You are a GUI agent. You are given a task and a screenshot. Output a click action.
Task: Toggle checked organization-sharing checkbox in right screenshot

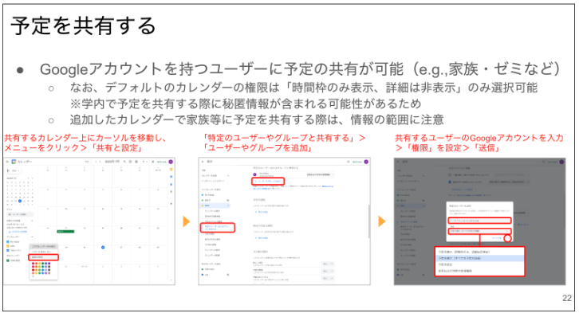[450, 182]
